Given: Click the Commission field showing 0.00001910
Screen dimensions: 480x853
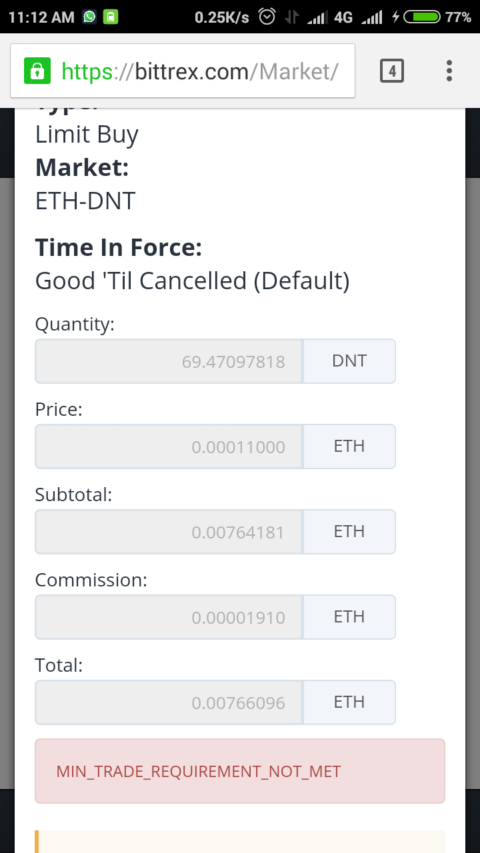Looking at the screenshot, I should click(x=169, y=617).
